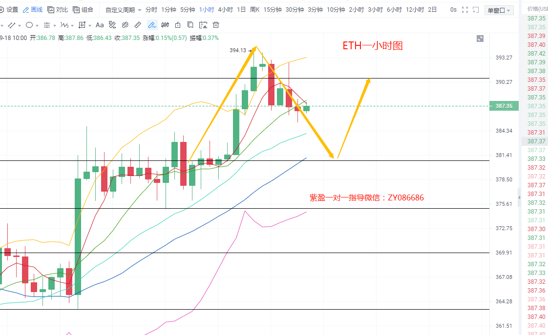The height and width of the screenshot is (335, 548).
Task: Select the highlighted pen drawing tool
Action: (152, 25)
